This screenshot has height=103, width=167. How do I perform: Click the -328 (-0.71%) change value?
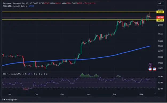coord(89,3)
